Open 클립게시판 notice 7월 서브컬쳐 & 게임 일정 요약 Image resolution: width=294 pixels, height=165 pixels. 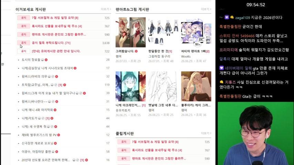pyautogui.click(x=155, y=142)
